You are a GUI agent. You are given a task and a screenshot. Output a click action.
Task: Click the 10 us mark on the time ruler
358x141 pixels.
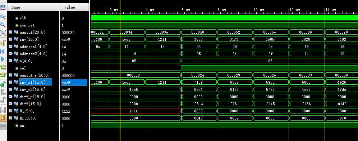[x=259, y=10]
